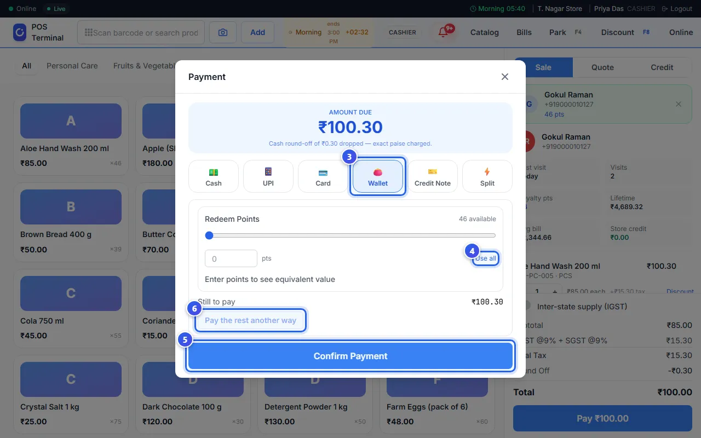Select the Sale tab
This screenshot has width=701, height=438.
pos(543,67)
